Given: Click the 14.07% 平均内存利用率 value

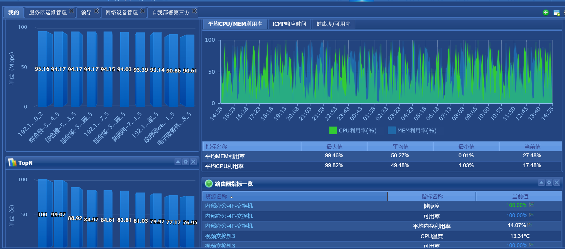Looking at the screenshot, I should point(517,225).
